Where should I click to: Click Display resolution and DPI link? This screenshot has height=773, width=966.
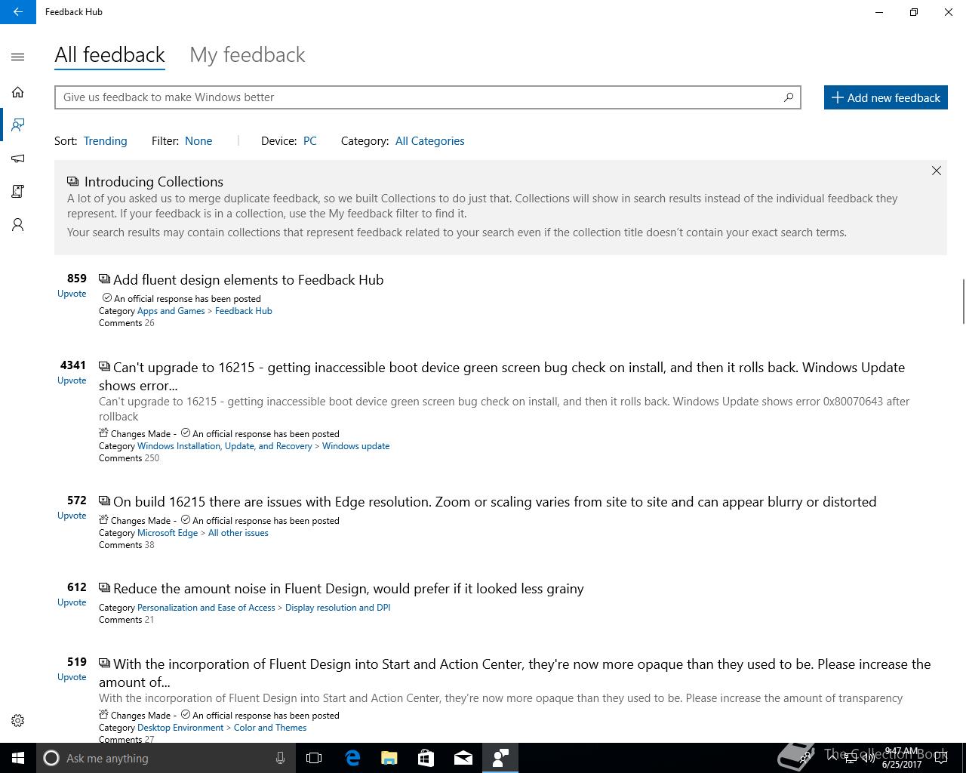[x=338, y=608]
